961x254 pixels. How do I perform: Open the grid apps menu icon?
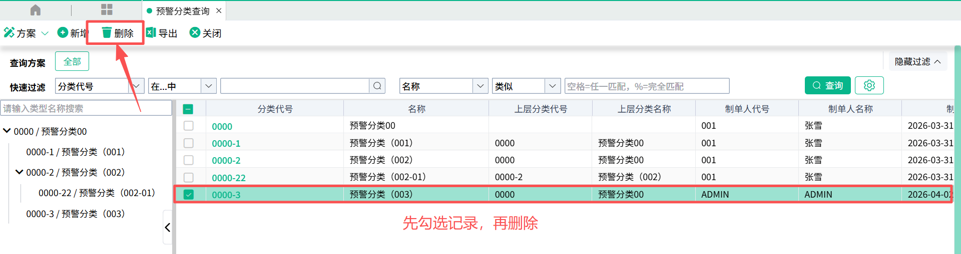107,10
